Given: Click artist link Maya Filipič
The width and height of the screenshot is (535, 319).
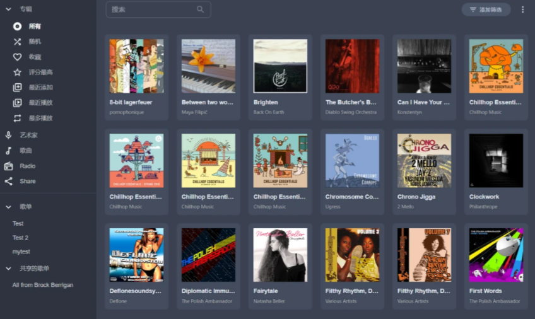Looking at the screenshot, I should point(194,112).
